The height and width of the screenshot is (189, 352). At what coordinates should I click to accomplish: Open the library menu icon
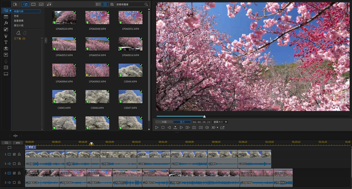(112, 4)
